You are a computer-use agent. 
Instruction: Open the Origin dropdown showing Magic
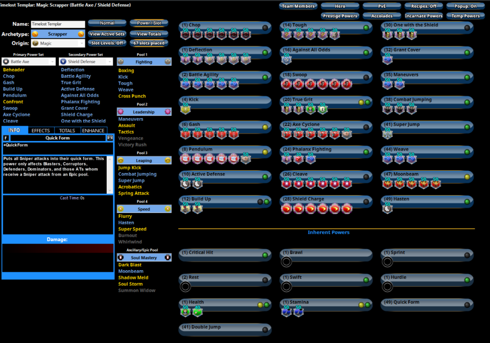58,44
